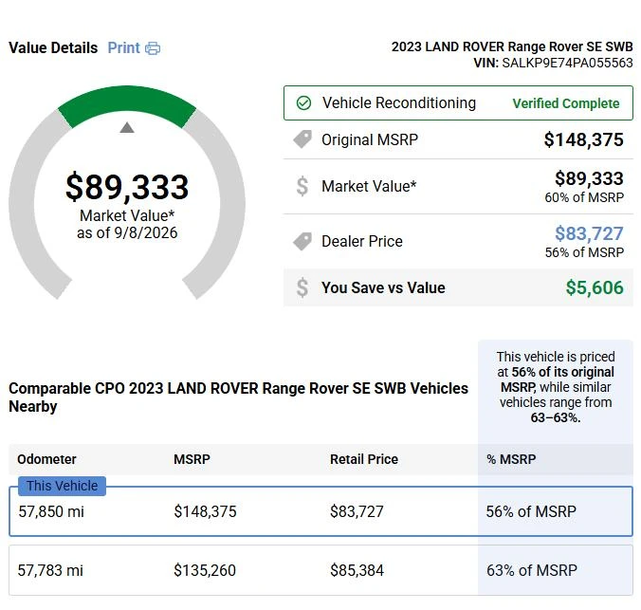
Task: Click the 57,783 mi odometer cell
Action: (50, 570)
